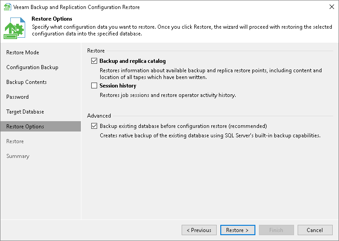This screenshot has height=241, width=339.
Task: Uncheck Backup and replica catalog checkbox
Action: pos(94,61)
